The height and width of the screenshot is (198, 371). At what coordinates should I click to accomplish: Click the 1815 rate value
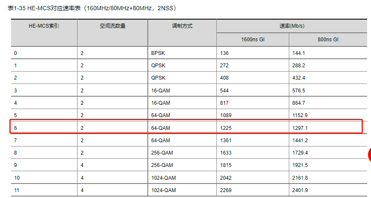tap(226, 165)
